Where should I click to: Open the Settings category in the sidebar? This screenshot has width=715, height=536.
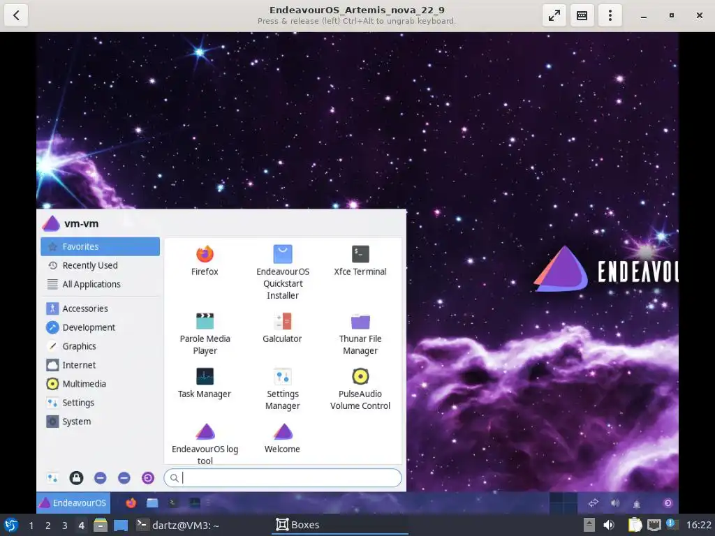click(x=101, y=403)
